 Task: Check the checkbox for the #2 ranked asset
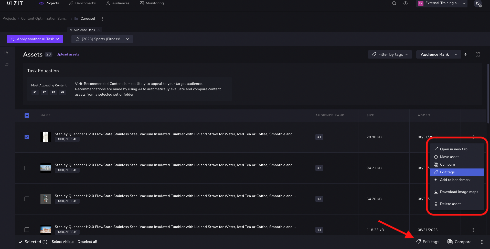pos(27,168)
